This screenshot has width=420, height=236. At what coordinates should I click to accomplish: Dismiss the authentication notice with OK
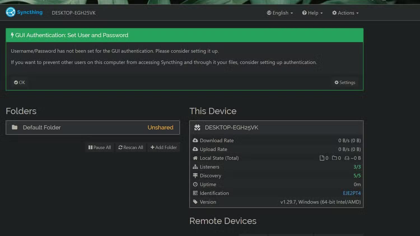point(20,82)
